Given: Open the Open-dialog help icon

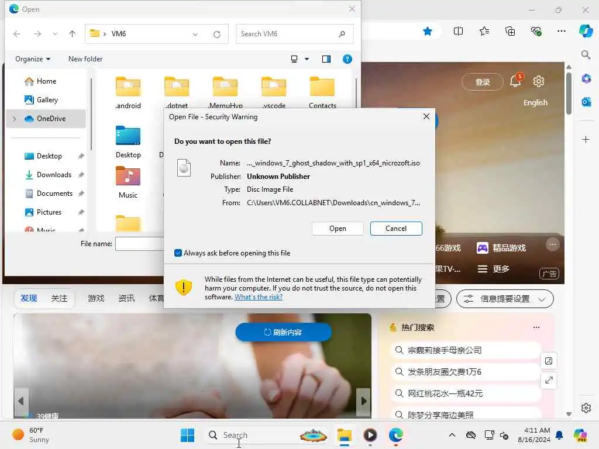Looking at the screenshot, I should (x=347, y=59).
